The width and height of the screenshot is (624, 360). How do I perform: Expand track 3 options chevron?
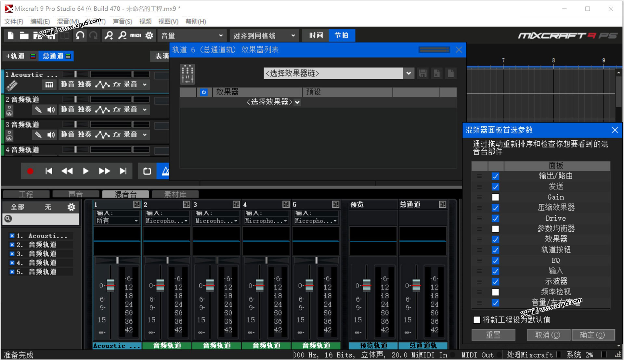point(145,135)
